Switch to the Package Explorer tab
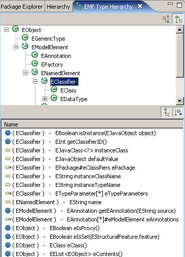The image size is (185, 257). [22, 7]
